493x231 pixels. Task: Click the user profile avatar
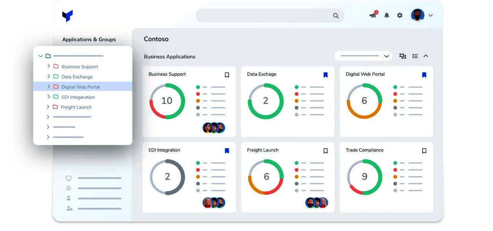click(418, 15)
